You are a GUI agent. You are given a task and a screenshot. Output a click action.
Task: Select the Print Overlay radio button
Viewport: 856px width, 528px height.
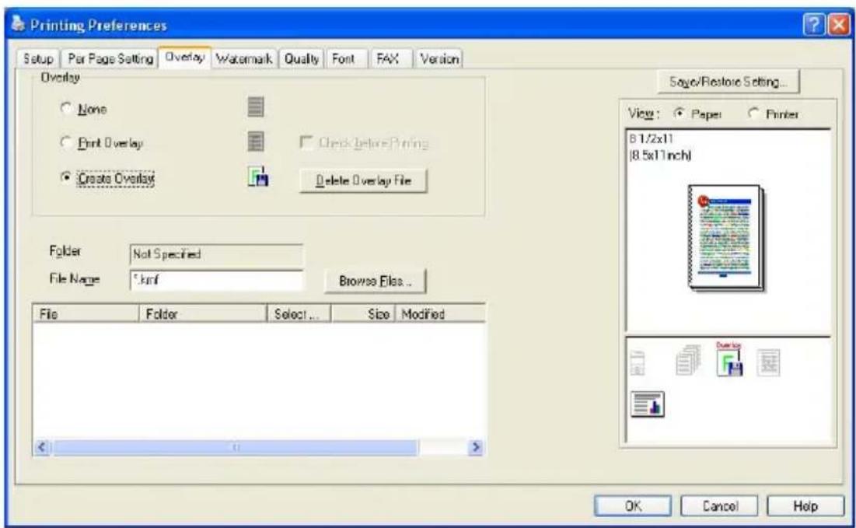pos(66,142)
